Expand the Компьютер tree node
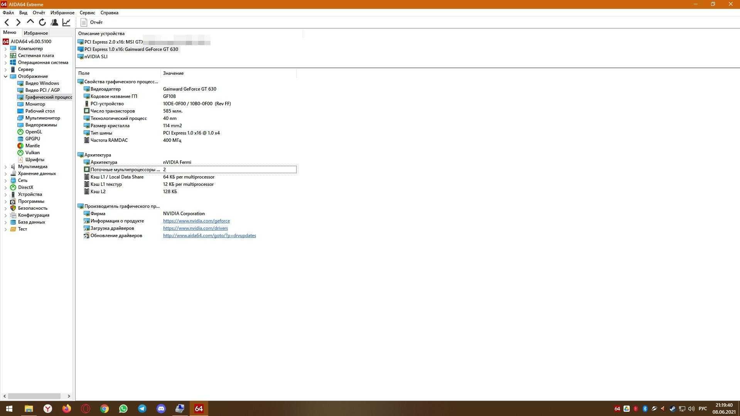Viewport: 740px width, 416px height. pos(6,49)
